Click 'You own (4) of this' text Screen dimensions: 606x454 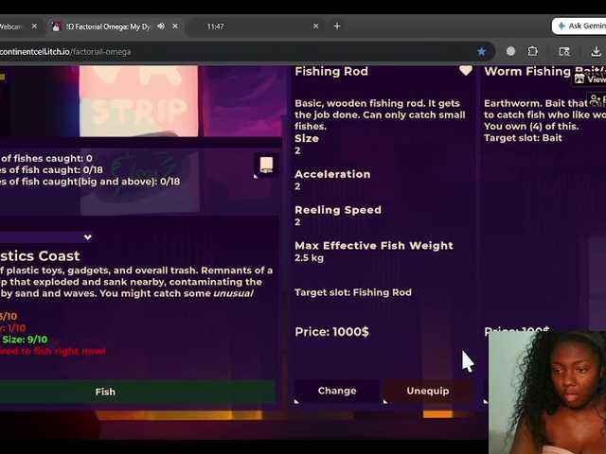click(x=531, y=126)
